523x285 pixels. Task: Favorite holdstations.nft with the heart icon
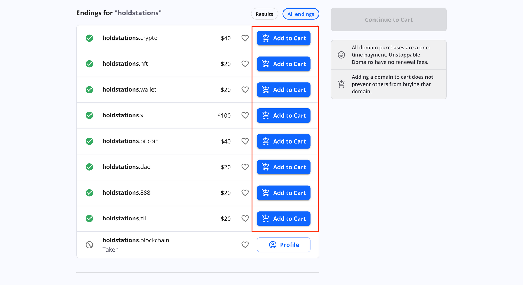click(245, 64)
